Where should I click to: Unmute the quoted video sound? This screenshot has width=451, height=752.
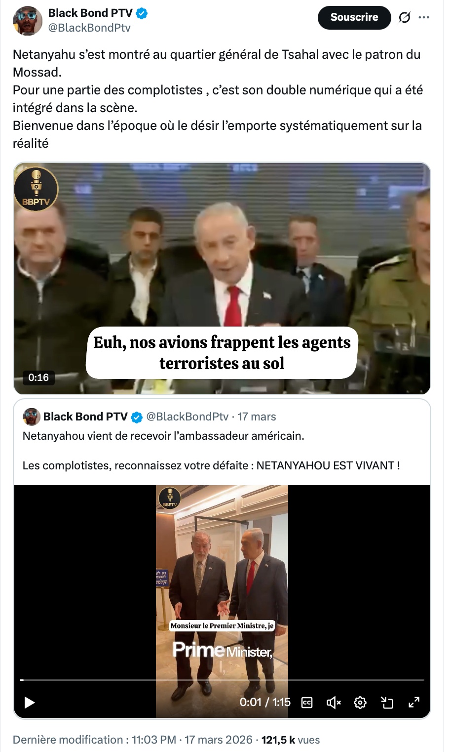[334, 702]
